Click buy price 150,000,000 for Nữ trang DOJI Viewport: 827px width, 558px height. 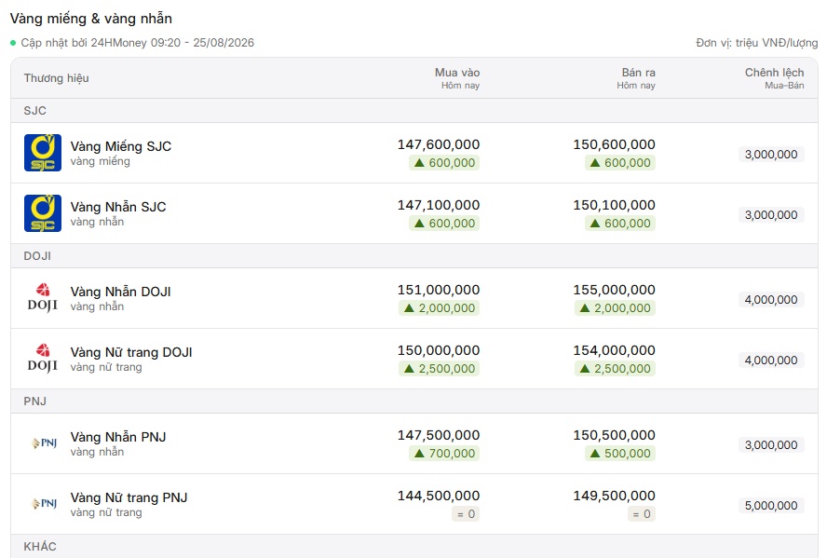pos(439,350)
